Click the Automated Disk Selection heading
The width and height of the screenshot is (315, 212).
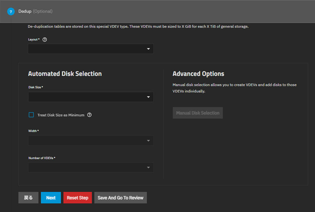65,74
